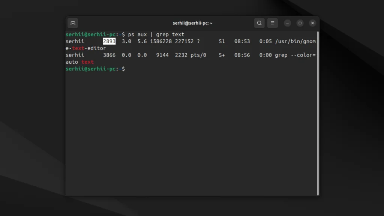The height and width of the screenshot is (216, 384).
Task: Click the value 227152
Action: (184, 41)
